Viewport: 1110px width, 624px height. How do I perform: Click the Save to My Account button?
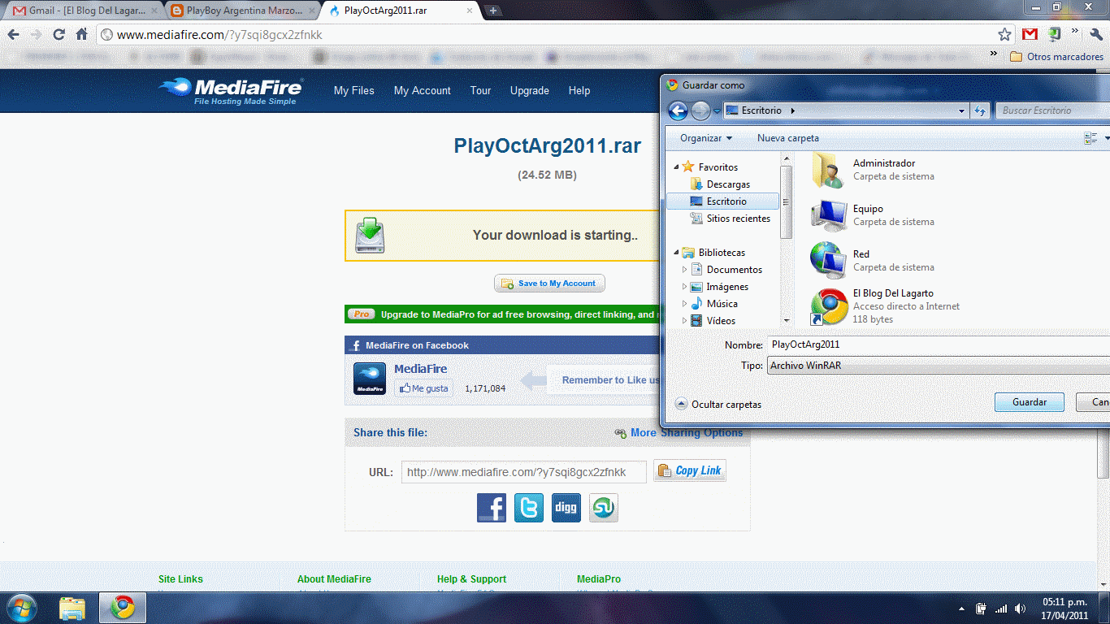click(549, 284)
